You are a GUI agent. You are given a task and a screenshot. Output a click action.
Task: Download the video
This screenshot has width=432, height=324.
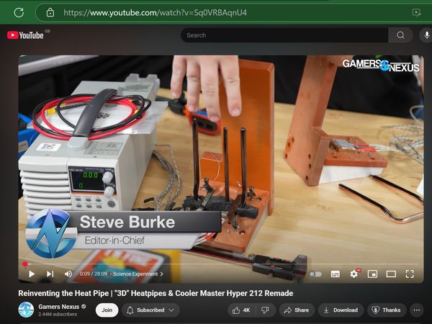[x=341, y=310]
